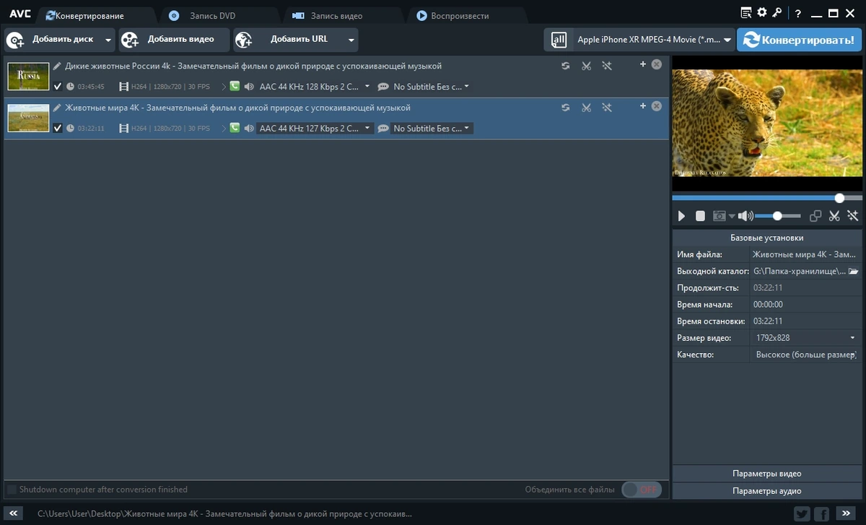The width and height of the screenshot is (866, 525).
Task: Open settings gear icon in title bar
Action: 762,12
